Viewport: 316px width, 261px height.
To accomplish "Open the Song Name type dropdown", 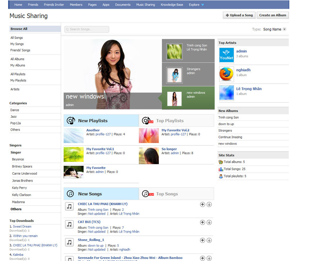I will (x=284, y=29).
